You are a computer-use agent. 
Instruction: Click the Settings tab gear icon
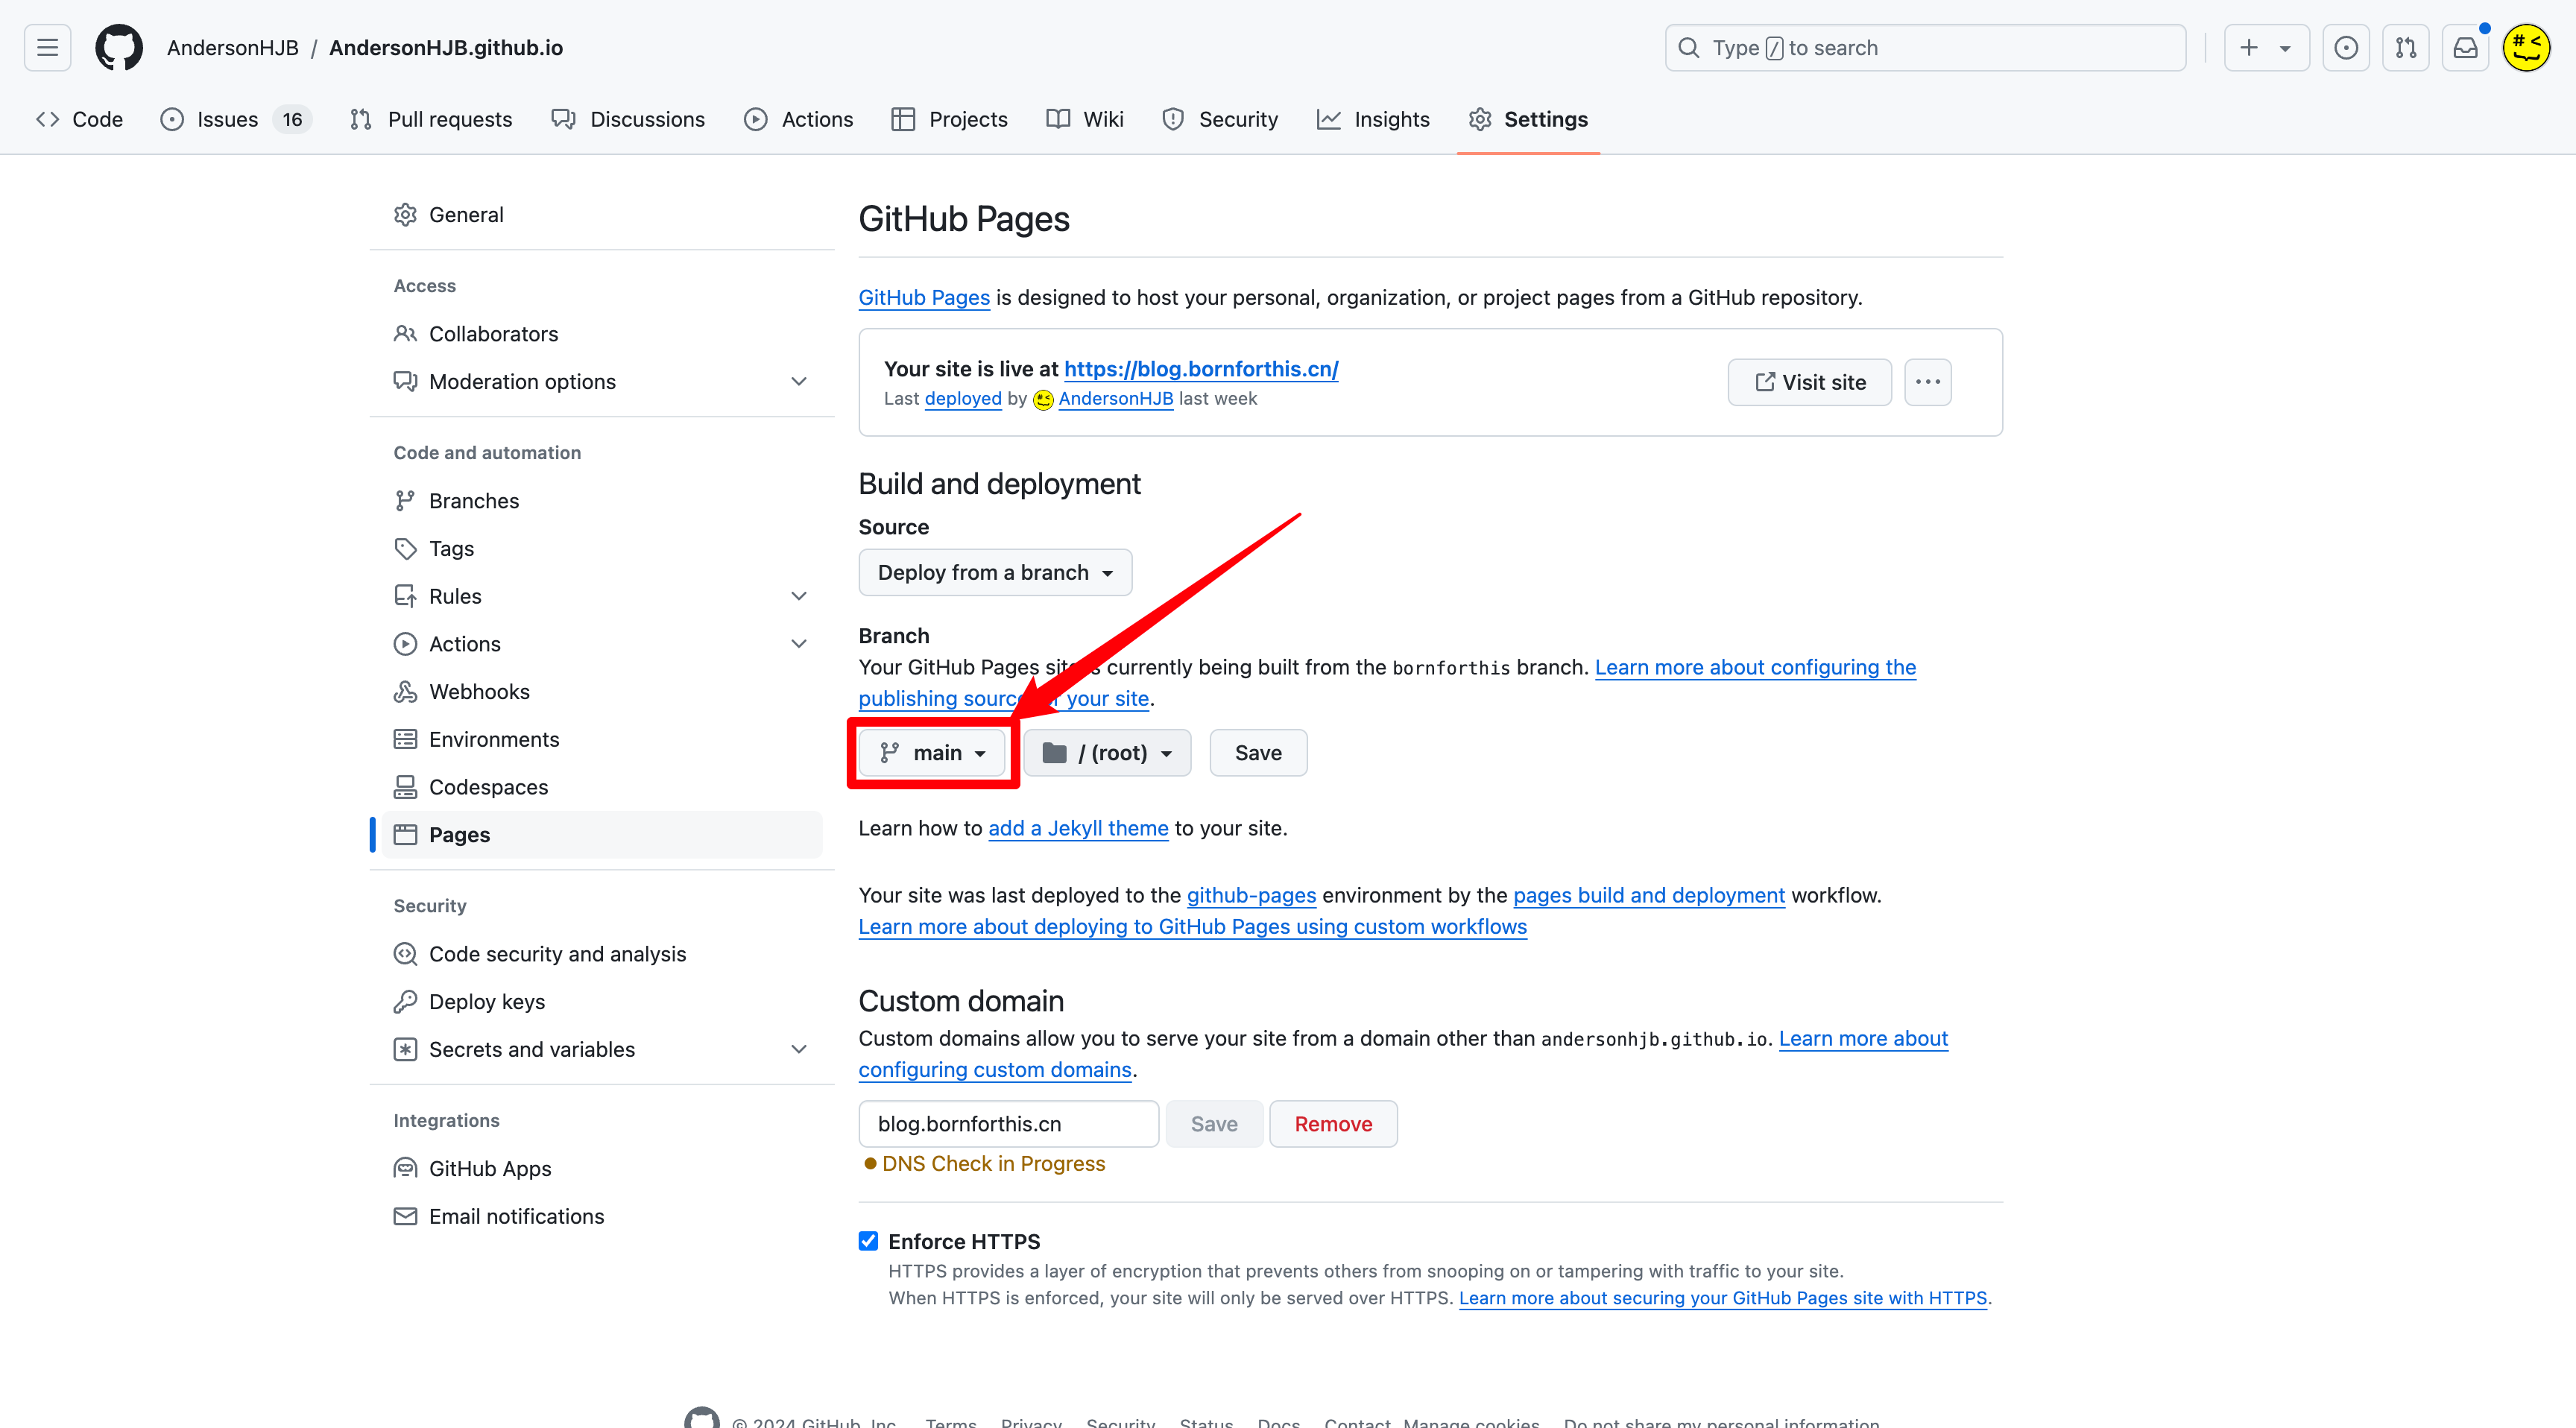pos(1480,120)
